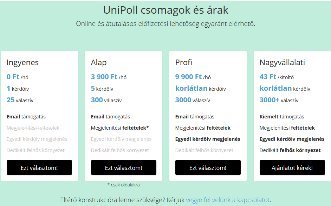The image size is (331, 206).
Task: Click Dedikált felhős környezet in Nagyvállalati
Action: pos(290,150)
